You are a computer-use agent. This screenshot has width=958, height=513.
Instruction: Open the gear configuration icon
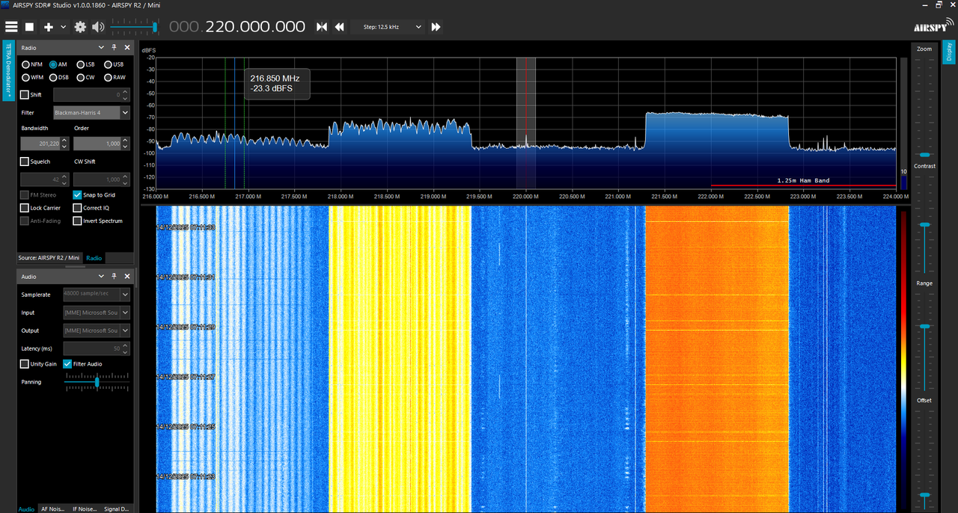click(80, 27)
